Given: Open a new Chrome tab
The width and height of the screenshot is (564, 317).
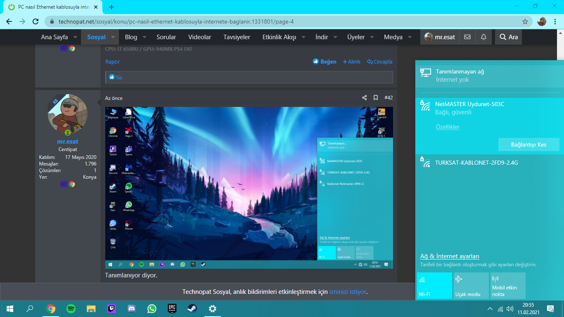Looking at the screenshot, I should coord(111,7).
